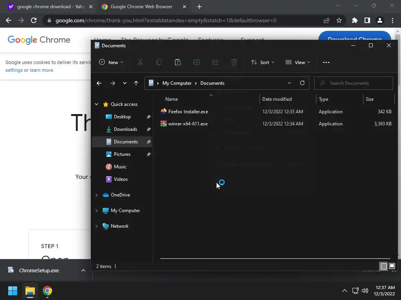Show hidden tray icons chevron
Viewport: 401px width, 300px height.
tap(345, 291)
